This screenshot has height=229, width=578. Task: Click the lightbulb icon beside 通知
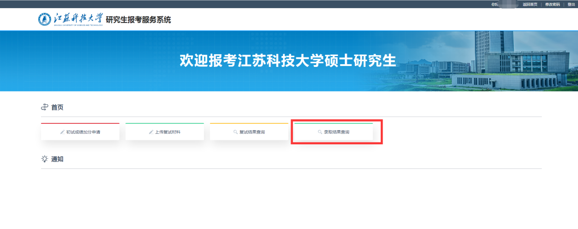click(45, 159)
